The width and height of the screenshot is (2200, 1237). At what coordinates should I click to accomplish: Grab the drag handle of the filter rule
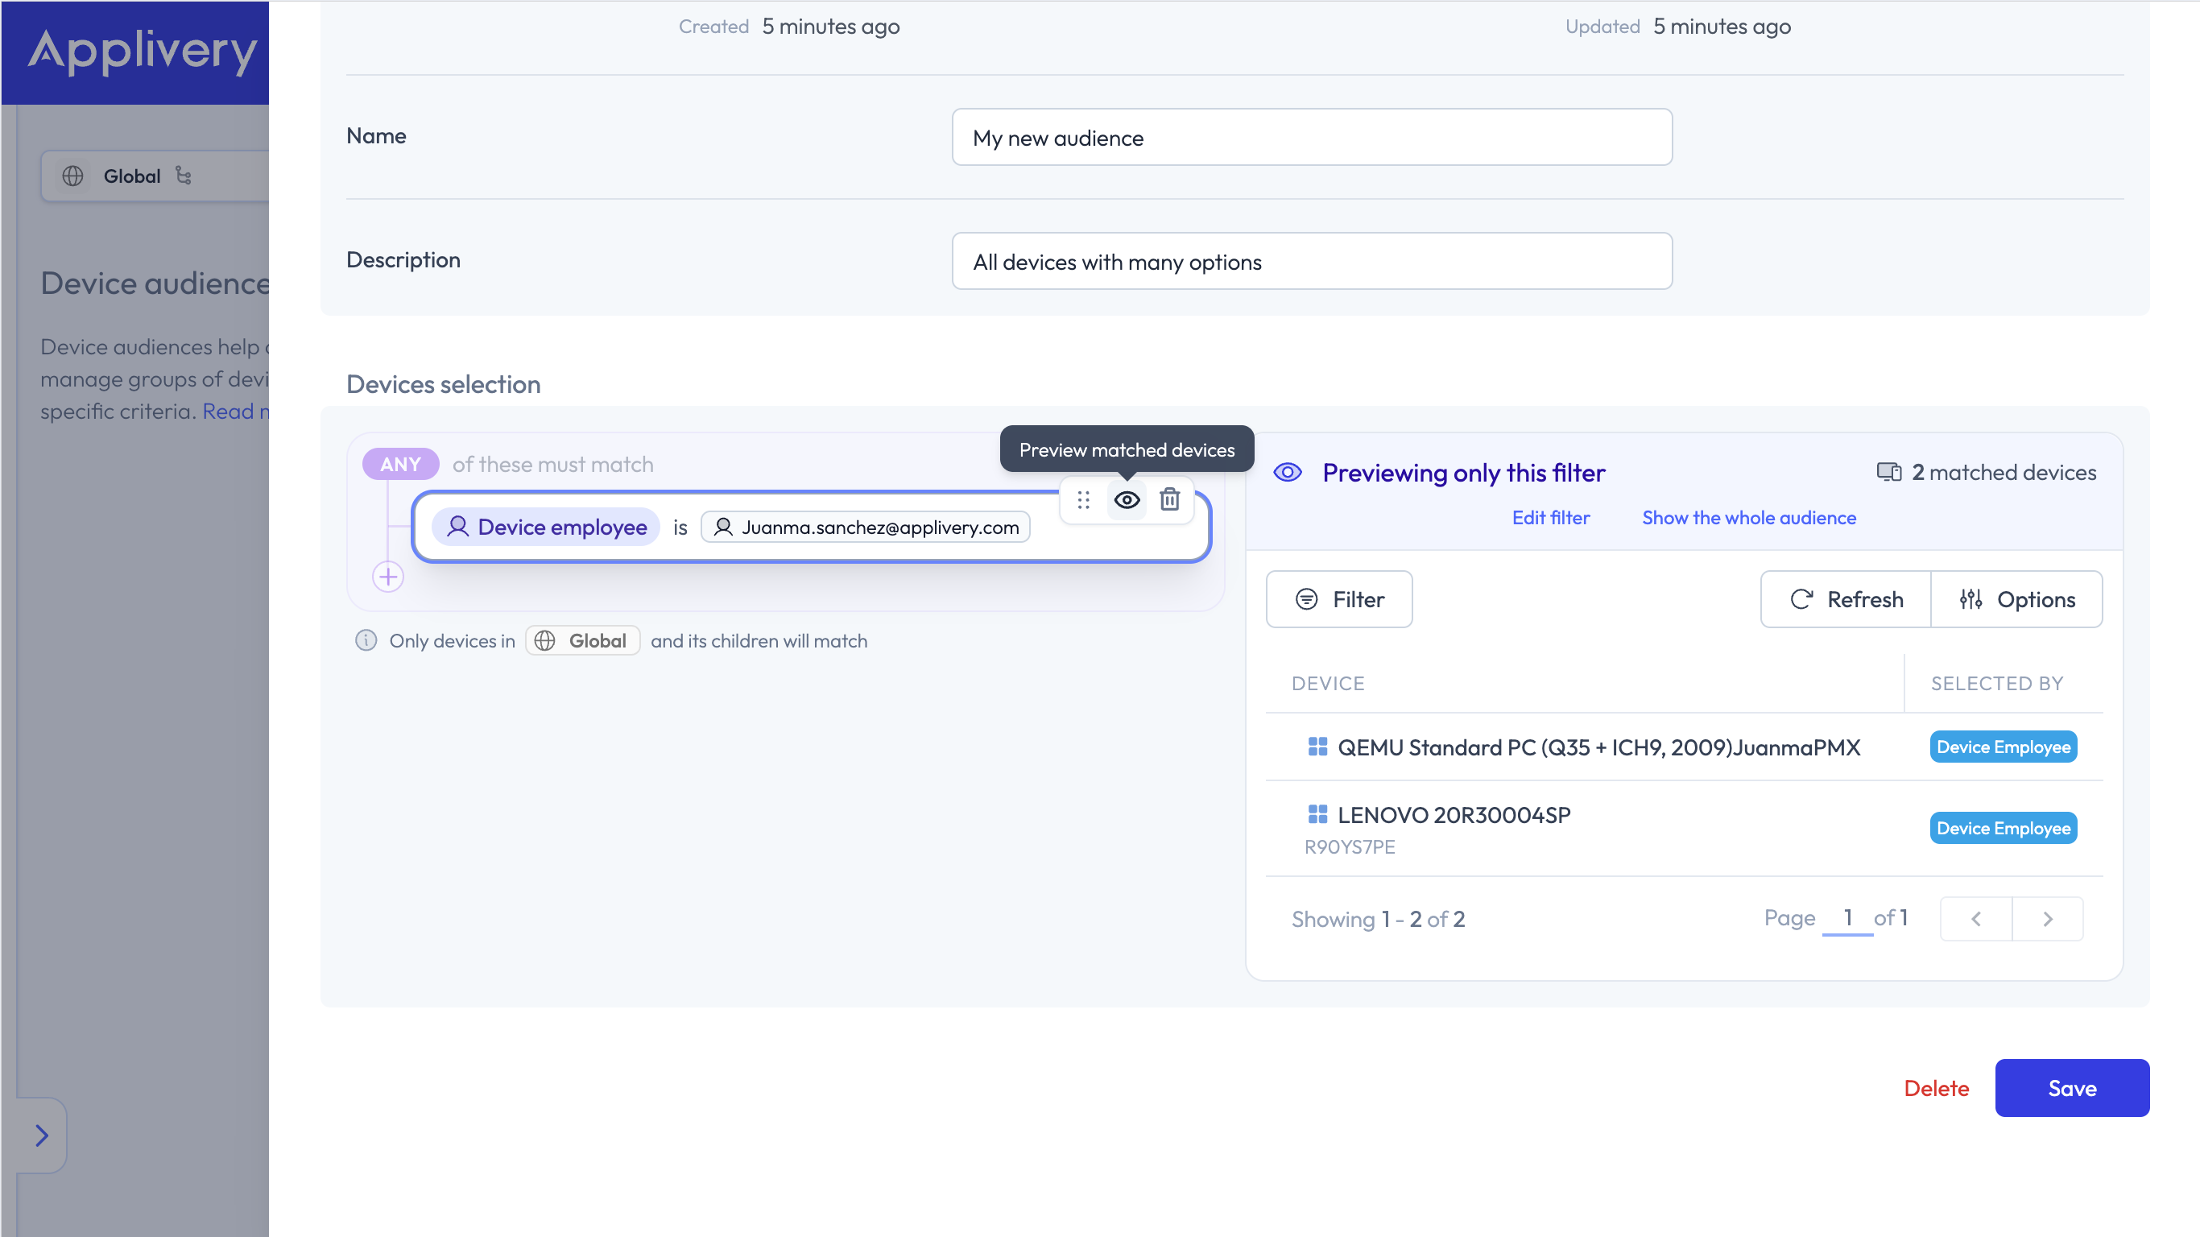coord(1083,501)
